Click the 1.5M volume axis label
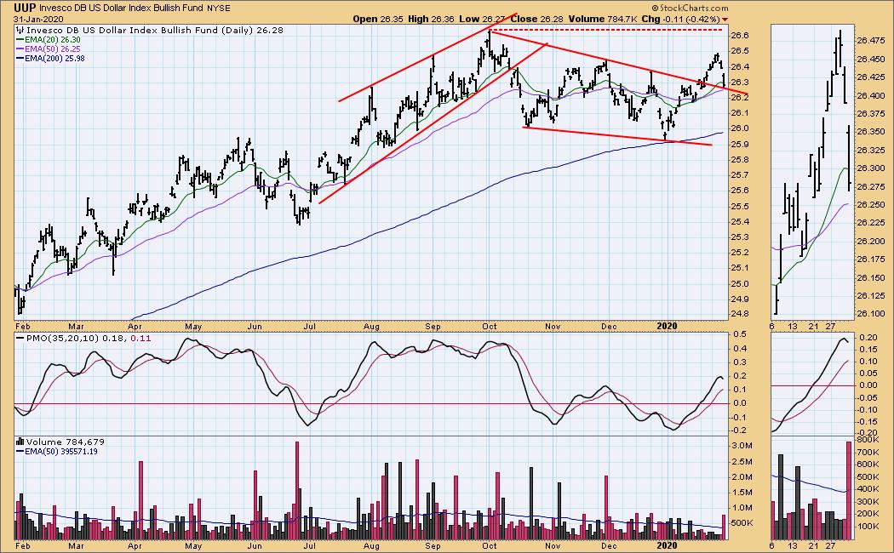 pos(742,492)
